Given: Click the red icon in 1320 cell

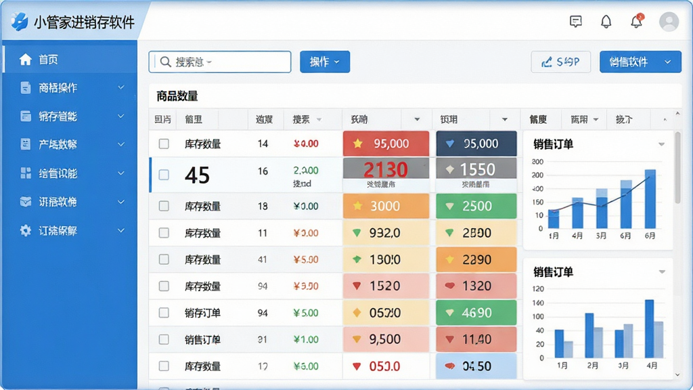Looking at the screenshot, I should pos(449,286).
